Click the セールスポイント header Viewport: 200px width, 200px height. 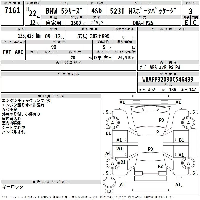[x=168, y=29]
